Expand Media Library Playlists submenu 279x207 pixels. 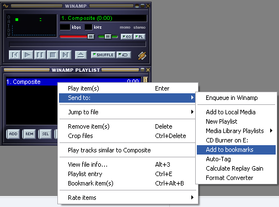pyautogui.click(x=236, y=131)
